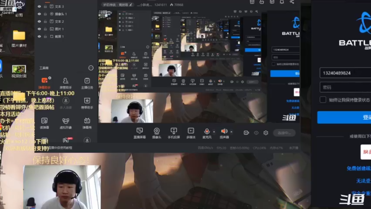Screen dimensions: 371x209
Task: Open the 无法登录 help link
Action: tap(364, 181)
